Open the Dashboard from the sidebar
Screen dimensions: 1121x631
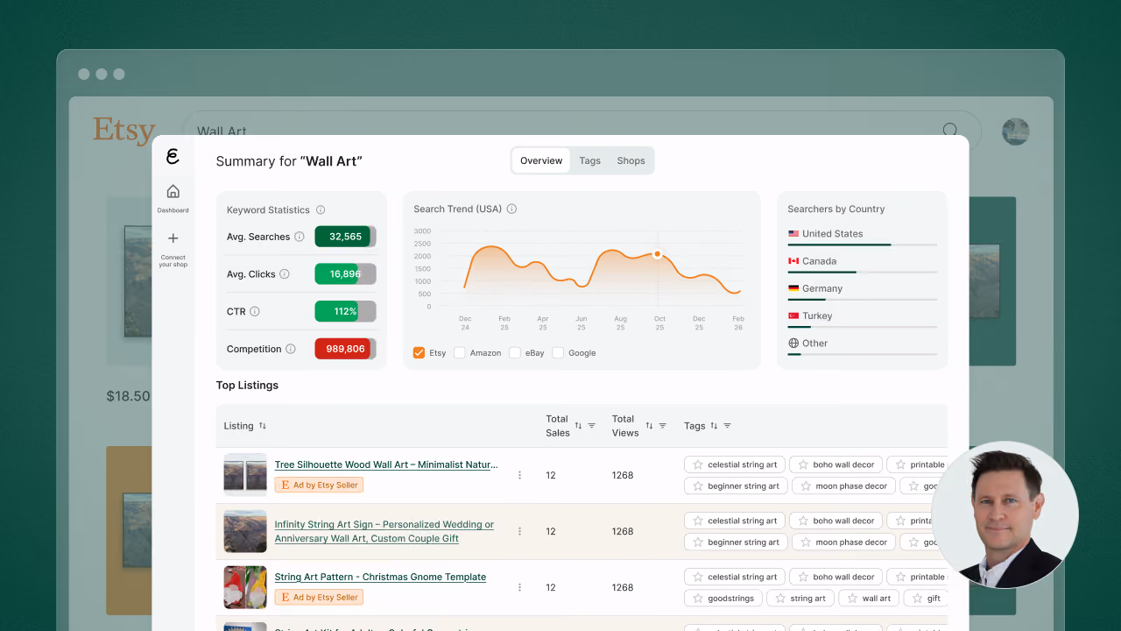tap(173, 197)
